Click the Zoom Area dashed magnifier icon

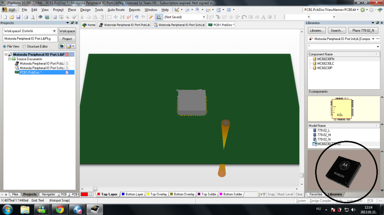[x=61, y=17]
